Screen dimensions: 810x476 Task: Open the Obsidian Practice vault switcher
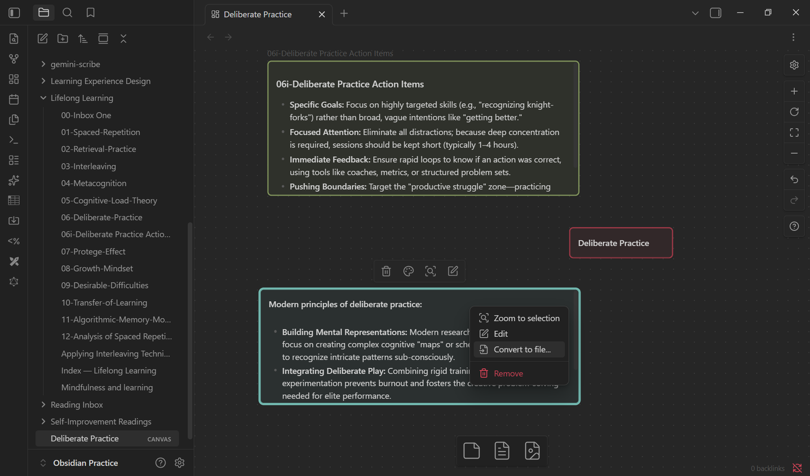tap(79, 463)
